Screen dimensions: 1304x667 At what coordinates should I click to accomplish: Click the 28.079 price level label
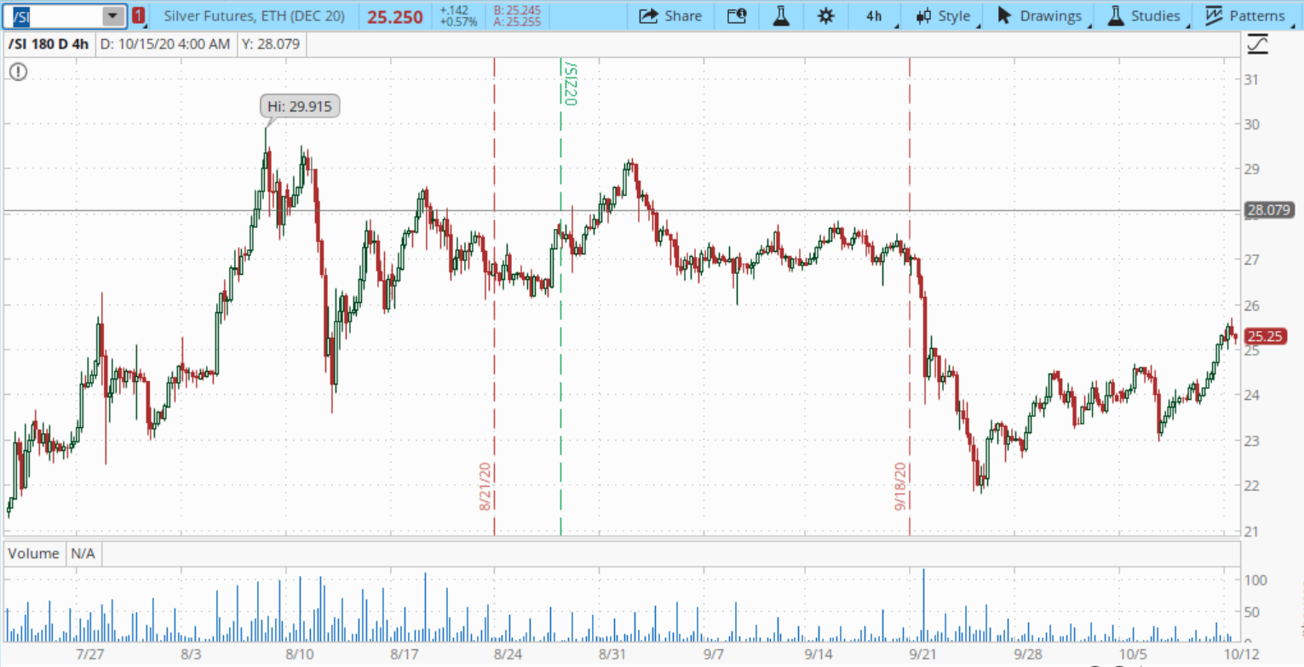coord(1269,210)
